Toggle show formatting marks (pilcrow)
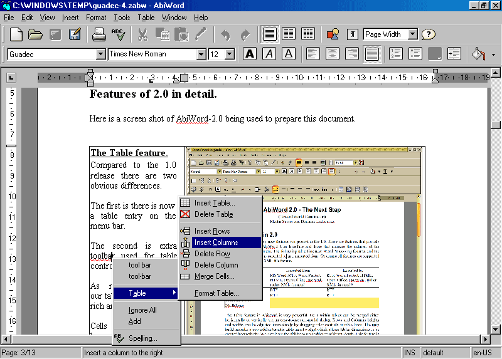The image size is (502, 359). pos(352,34)
